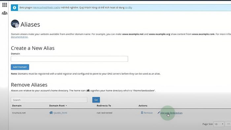Viewport: 231px width, 130px height.
Task: Click trash icon next to Remove
Action: click(x=142, y=113)
